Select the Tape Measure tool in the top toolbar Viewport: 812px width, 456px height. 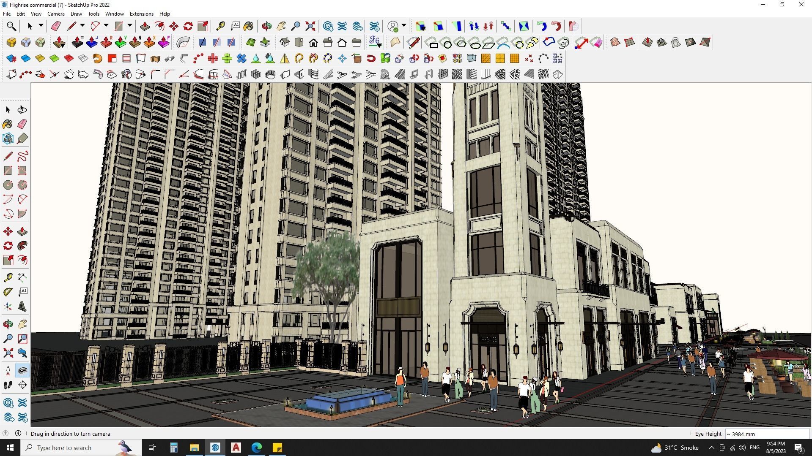click(x=220, y=26)
